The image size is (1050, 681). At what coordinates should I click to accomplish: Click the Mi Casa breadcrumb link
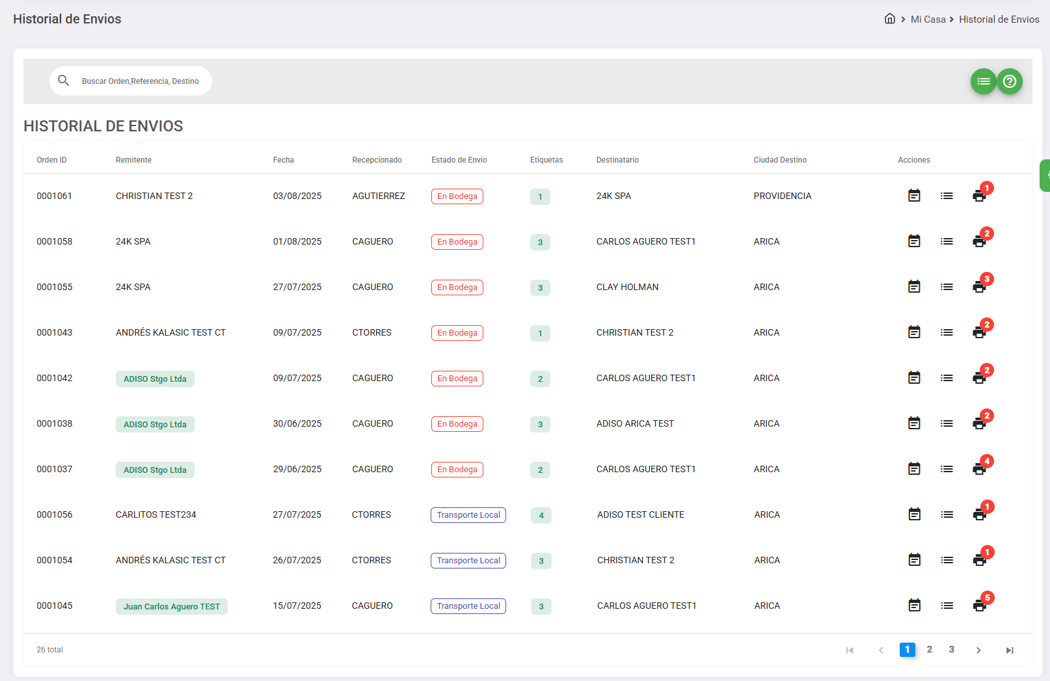click(928, 20)
